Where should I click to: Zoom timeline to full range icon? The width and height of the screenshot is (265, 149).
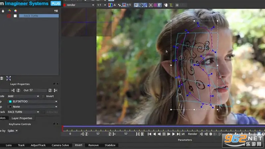click(x=142, y=134)
